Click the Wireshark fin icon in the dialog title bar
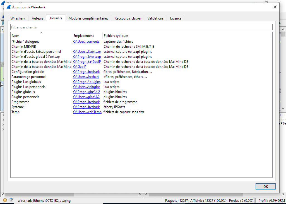286x204 pixels. pos(9,7)
